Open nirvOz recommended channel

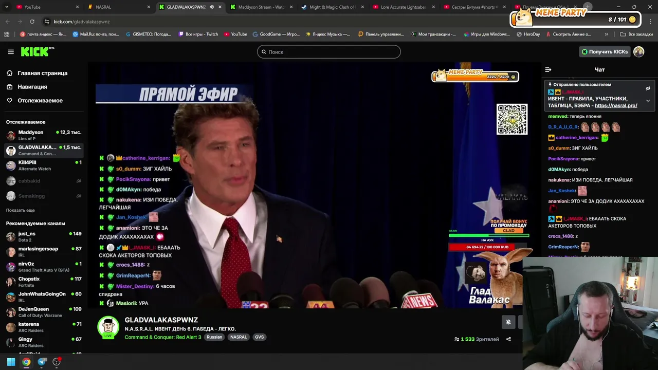point(43,267)
